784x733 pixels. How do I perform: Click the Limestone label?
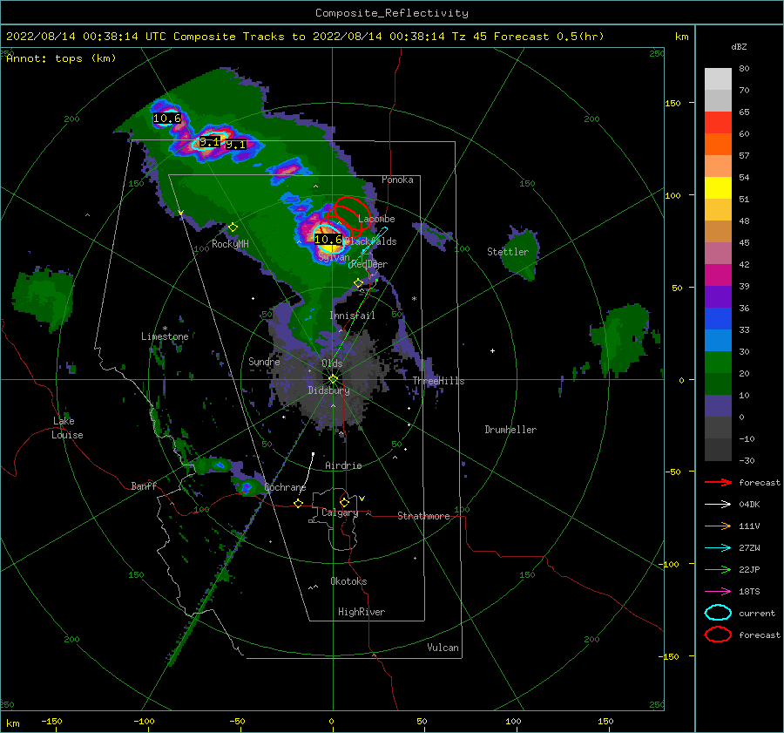click(x=165, y=336)
